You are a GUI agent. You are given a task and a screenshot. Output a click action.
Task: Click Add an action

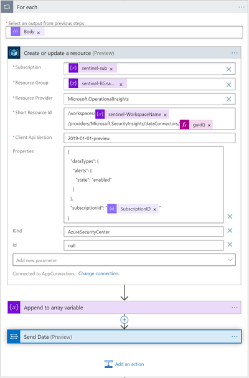(x=124, y=364)
